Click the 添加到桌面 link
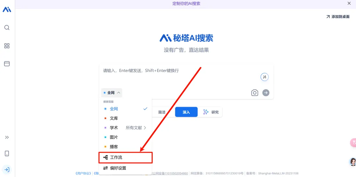This screenshot has height=177, width=356. point(338,17)
